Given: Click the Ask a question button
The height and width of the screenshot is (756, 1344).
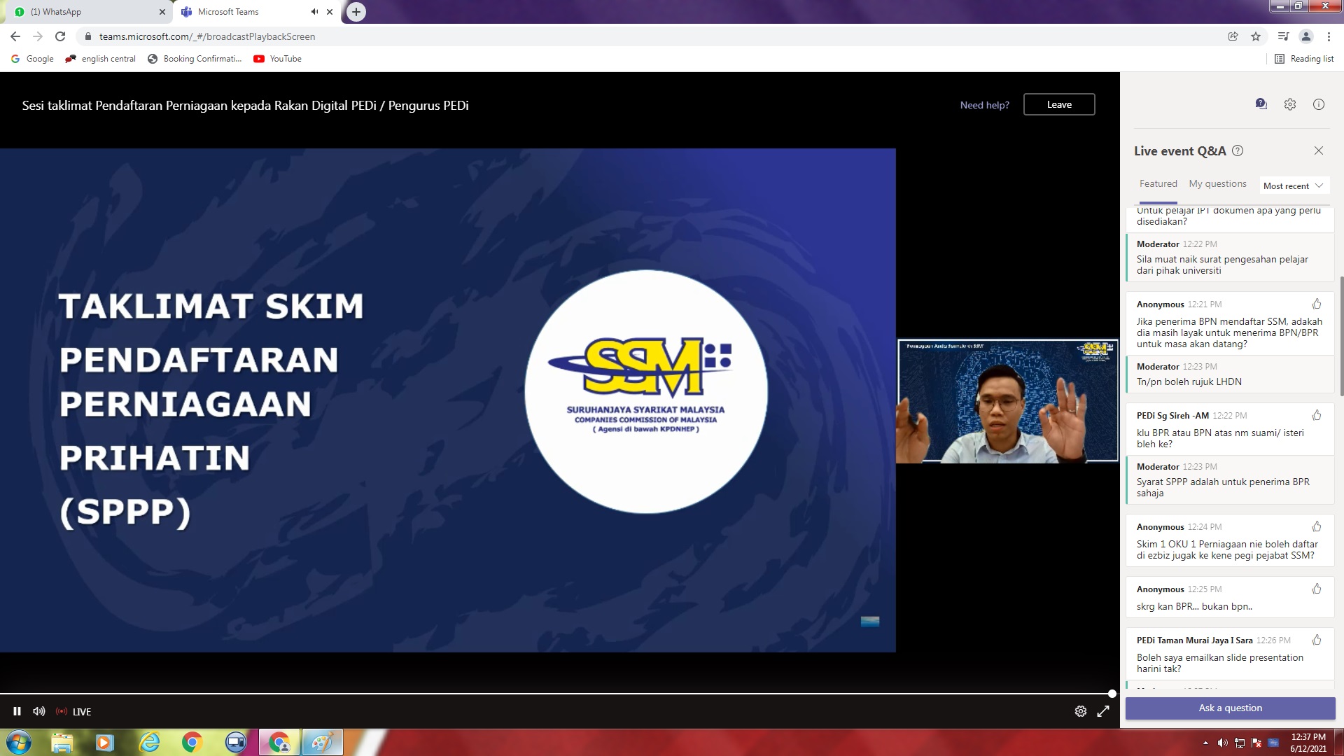Looking at the screenshot, I should tap(1231, 708).
